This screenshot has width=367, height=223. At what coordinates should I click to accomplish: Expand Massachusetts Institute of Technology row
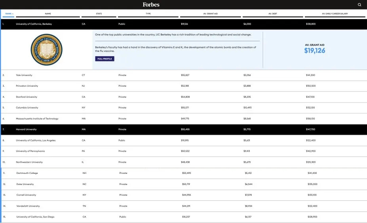[x=37, y=119]
